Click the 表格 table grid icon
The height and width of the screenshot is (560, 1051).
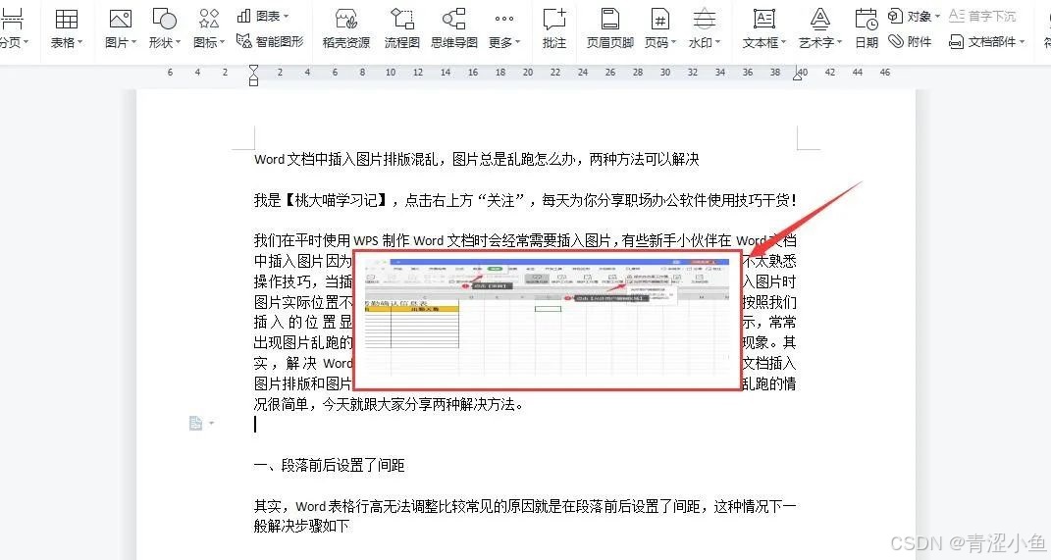(x=67, y=19)
